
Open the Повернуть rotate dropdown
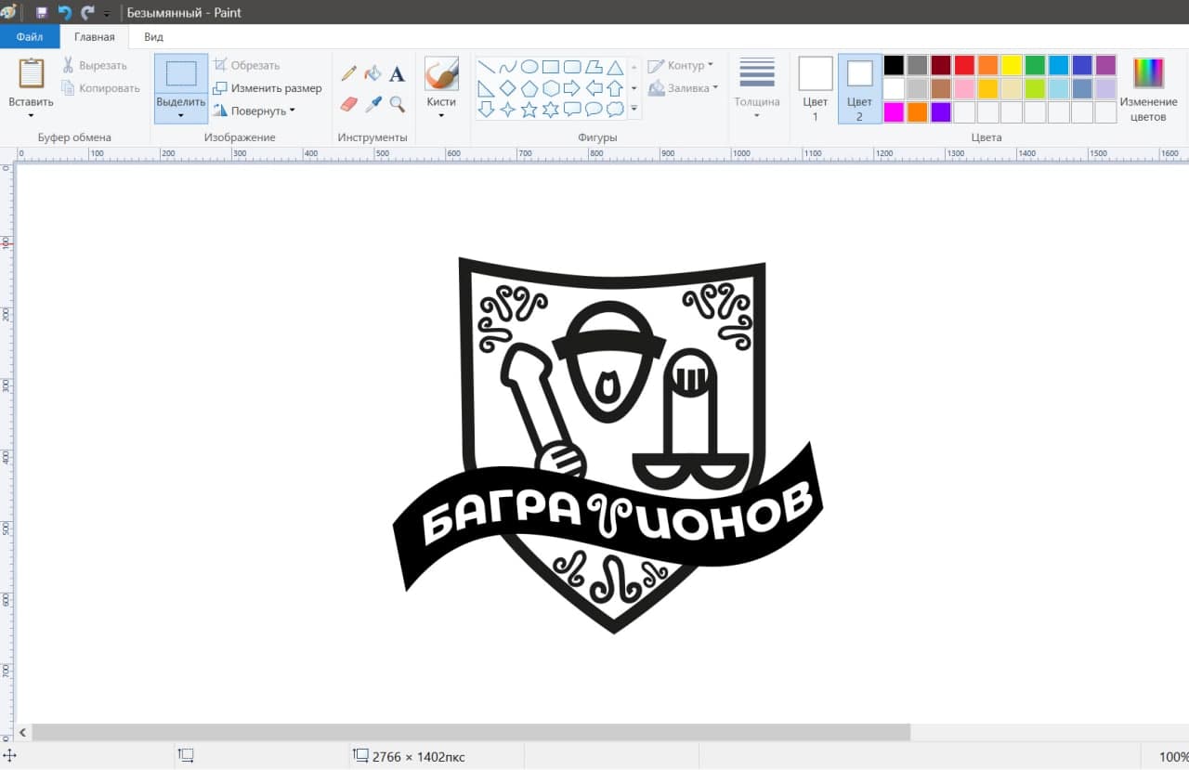(255, 111)
